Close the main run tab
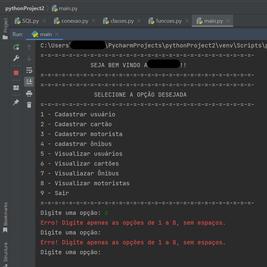This screenshot has width=267, height=267. coord(57,34)
